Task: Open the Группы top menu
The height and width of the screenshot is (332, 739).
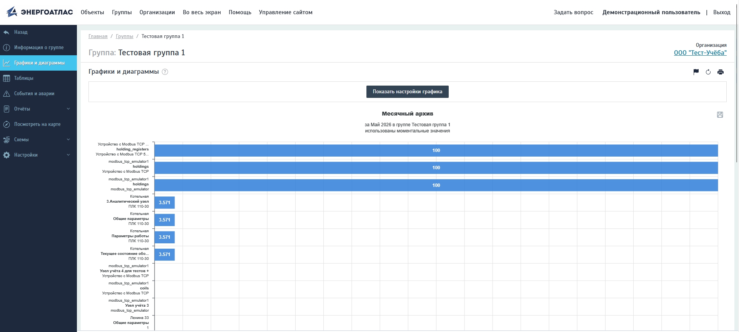Action: pos(122,12)
